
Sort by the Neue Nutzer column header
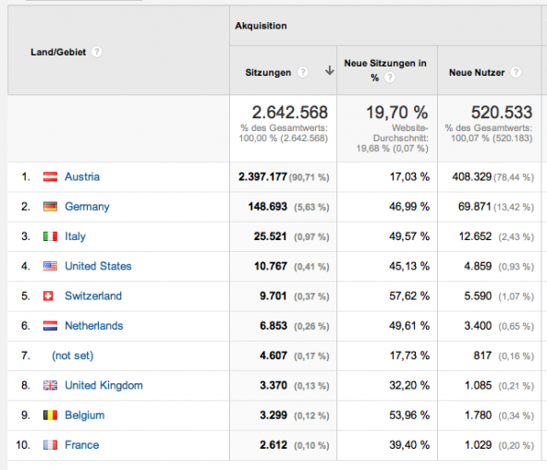coord(477,73)
